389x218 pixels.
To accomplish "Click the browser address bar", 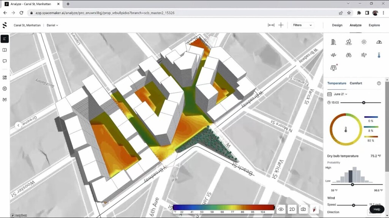I will point(183,13).
